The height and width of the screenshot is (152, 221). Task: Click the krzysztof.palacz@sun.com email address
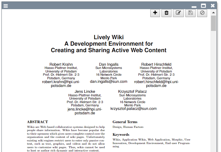tap(133, 109)
